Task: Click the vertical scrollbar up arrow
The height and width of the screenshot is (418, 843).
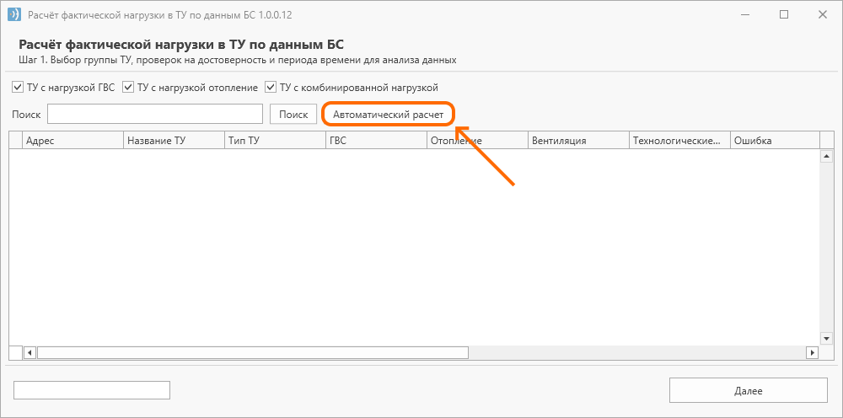Action: coord(826,157)
